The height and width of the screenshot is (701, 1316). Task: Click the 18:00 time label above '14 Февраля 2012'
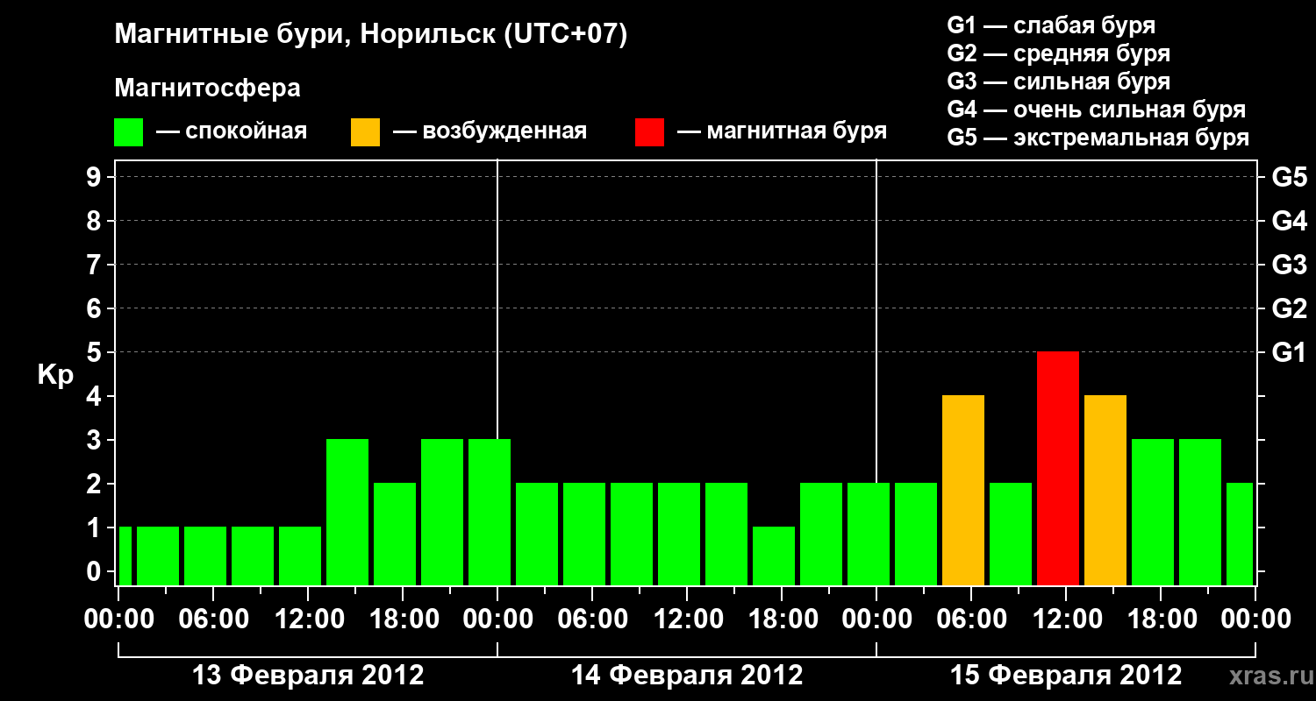[x=782, y=620]
